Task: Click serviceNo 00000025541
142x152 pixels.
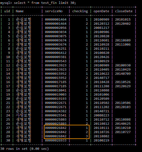Action: click(x=56, y=115)
